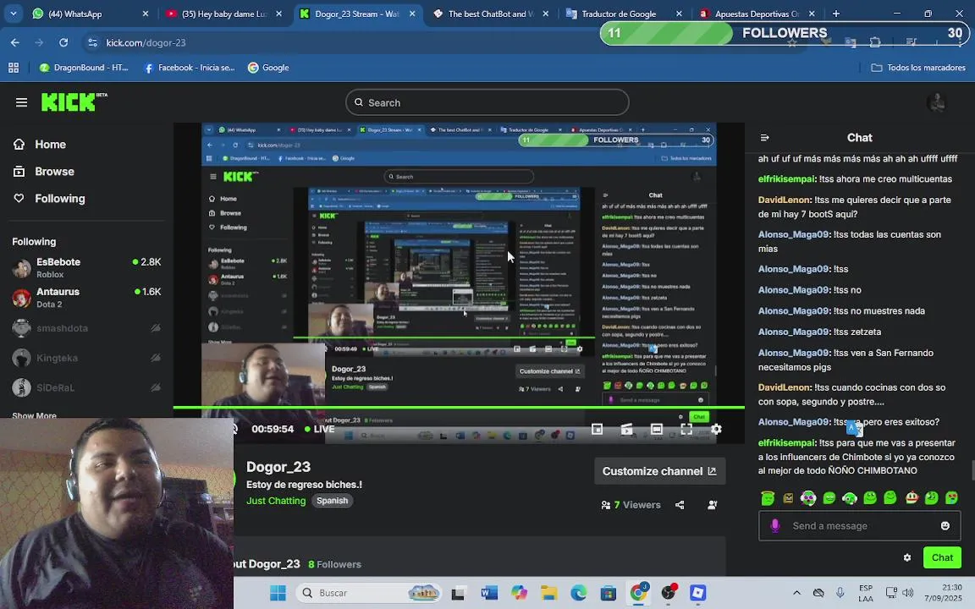Screen dimensions: 975x609
Task: Open the stream player settings gear
Action: [716, 429]
